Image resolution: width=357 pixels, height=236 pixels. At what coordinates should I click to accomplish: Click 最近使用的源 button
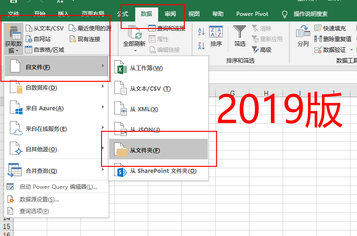point(90,29)
